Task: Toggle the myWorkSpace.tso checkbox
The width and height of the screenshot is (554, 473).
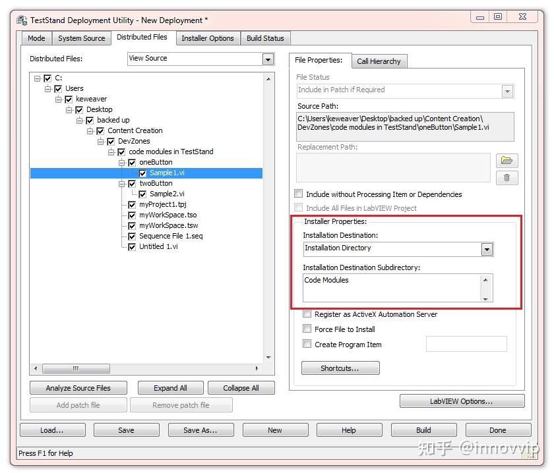Action: tap(132, 215)
